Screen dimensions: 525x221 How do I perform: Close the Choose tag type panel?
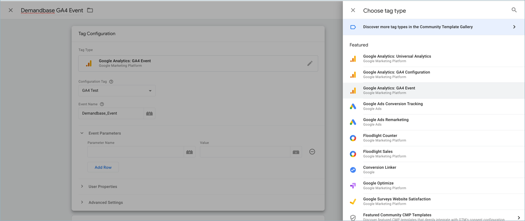coord(353,10)
